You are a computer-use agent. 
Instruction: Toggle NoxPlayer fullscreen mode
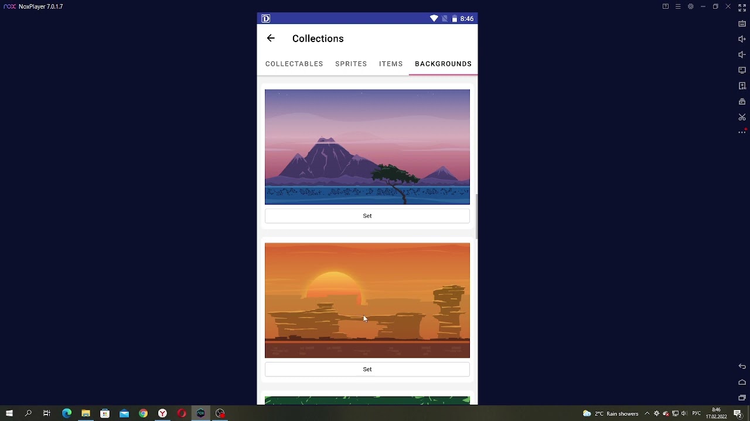pos(742,8)
